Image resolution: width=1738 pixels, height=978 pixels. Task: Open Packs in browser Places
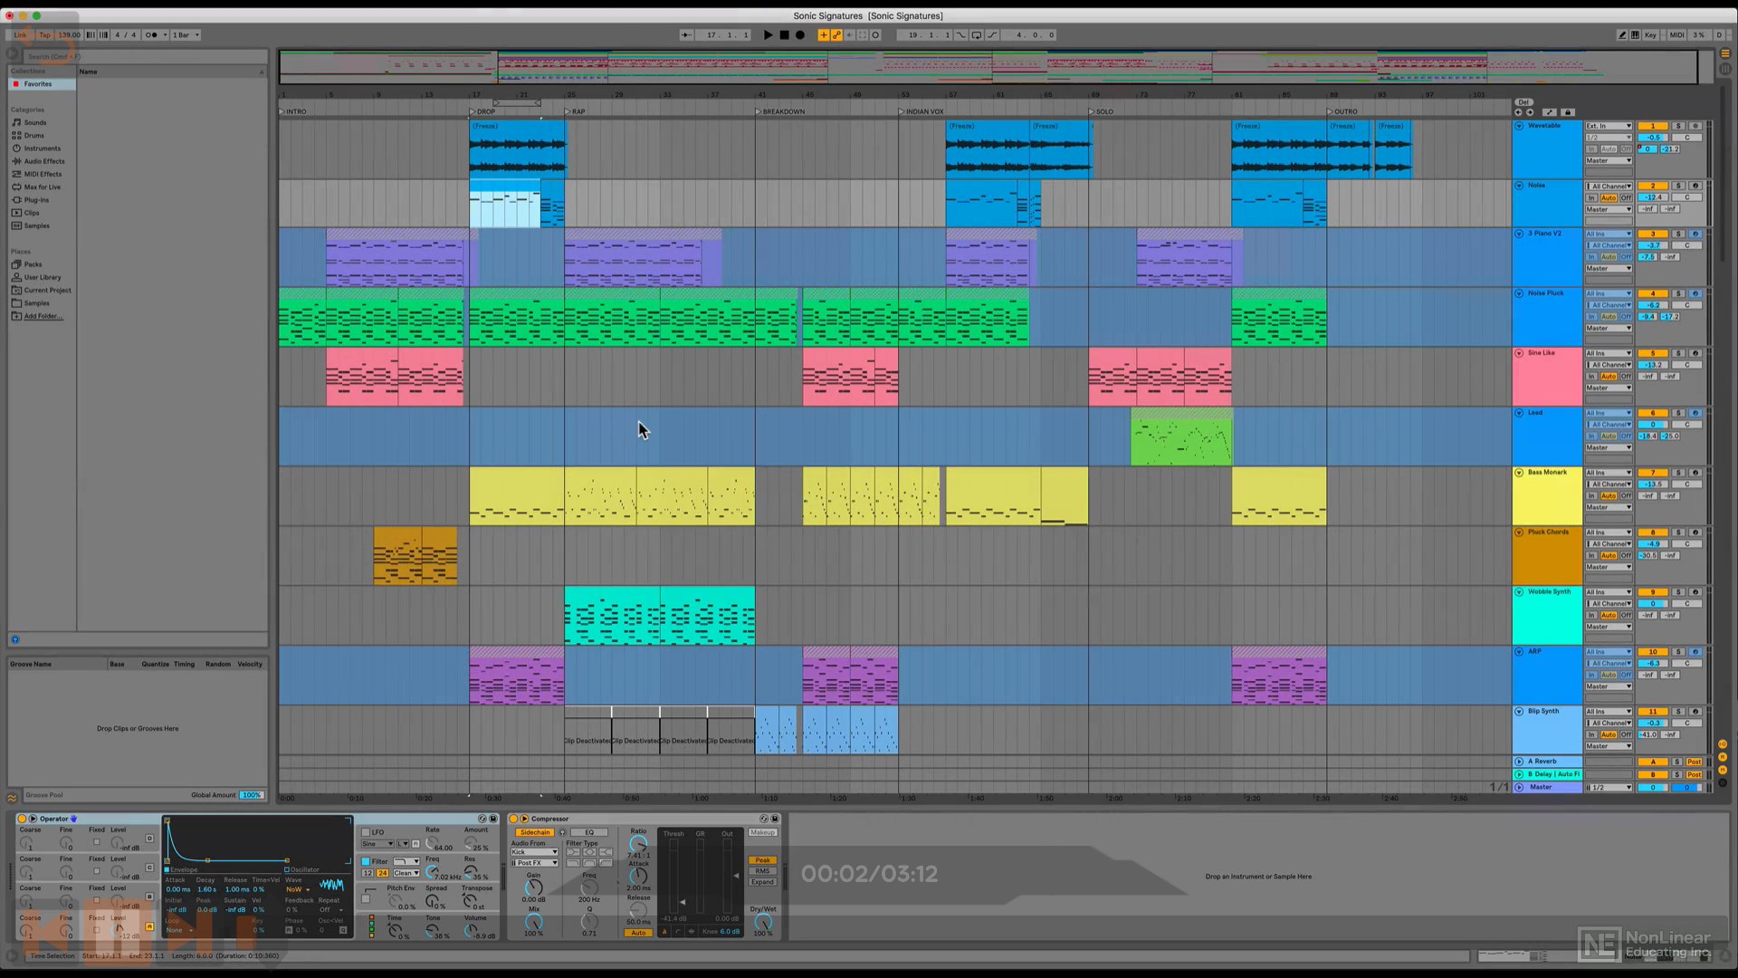point(33,264)
